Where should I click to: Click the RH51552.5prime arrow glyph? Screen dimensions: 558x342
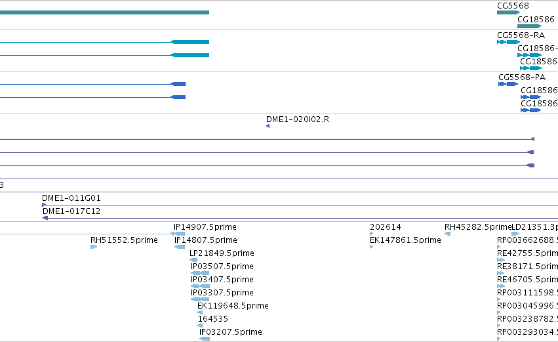94,247
